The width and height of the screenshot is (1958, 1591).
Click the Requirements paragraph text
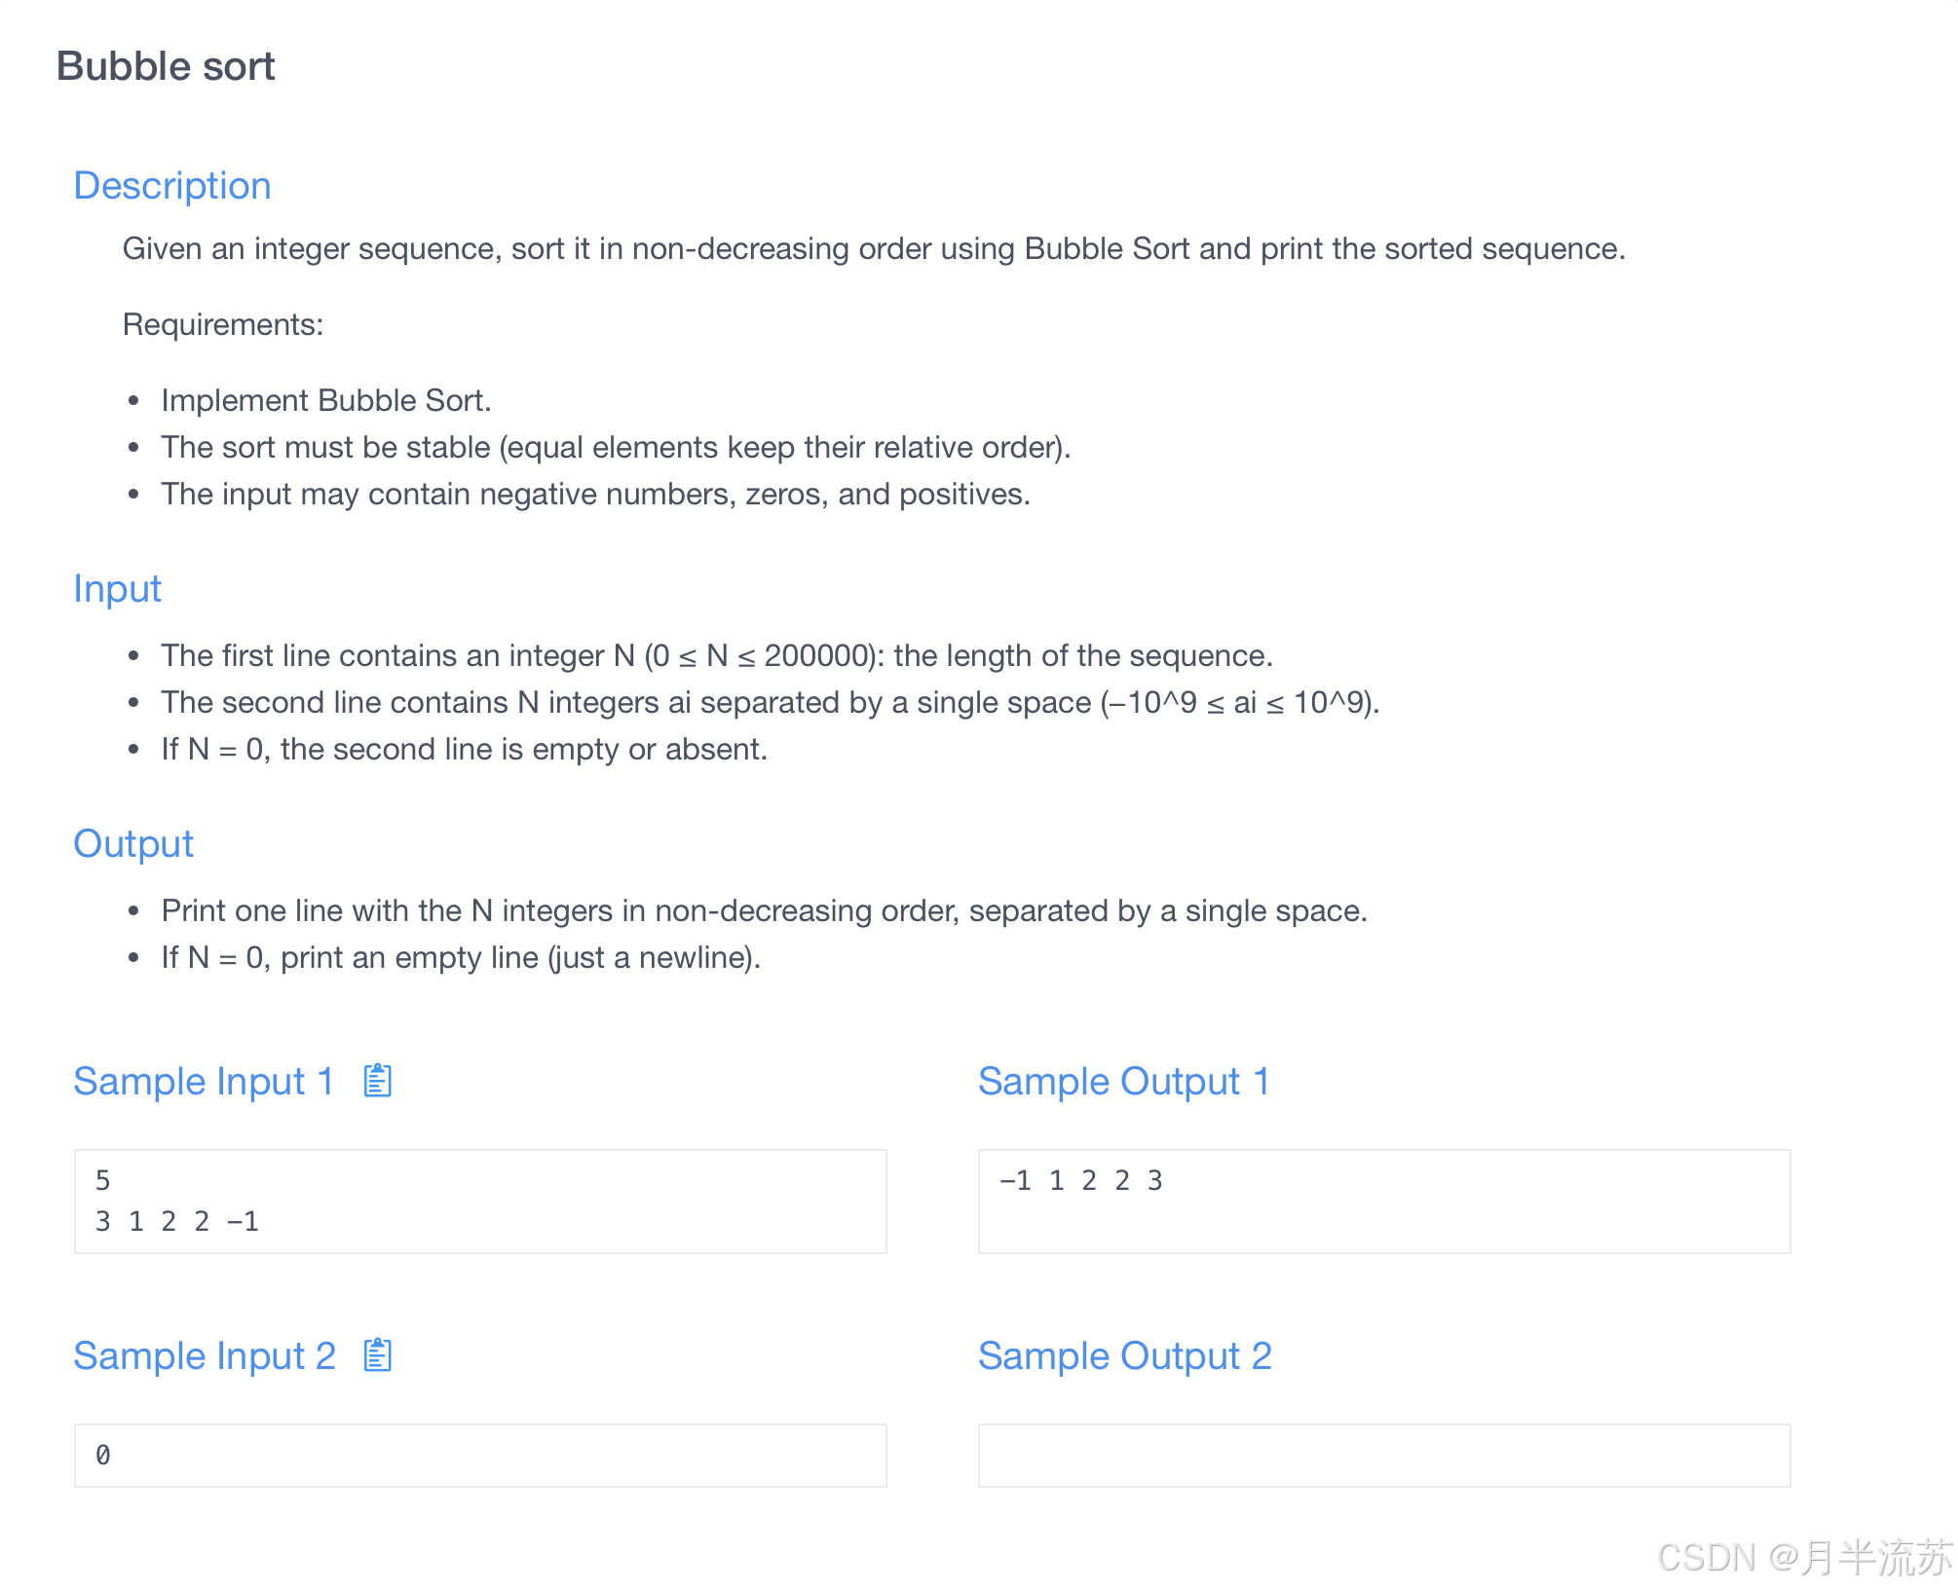[x=222, y=324]
